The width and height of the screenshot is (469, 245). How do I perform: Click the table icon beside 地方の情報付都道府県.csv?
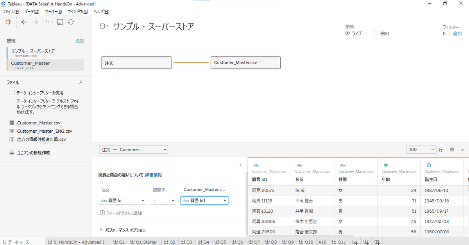(12, 139)
